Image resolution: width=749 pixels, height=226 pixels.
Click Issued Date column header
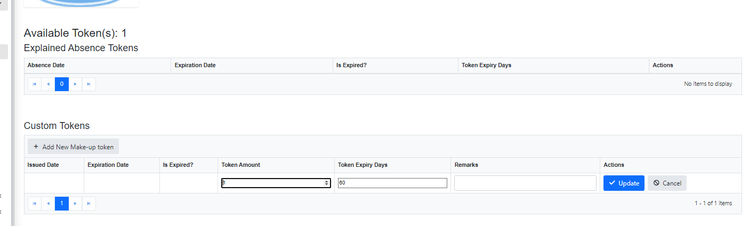43,165
